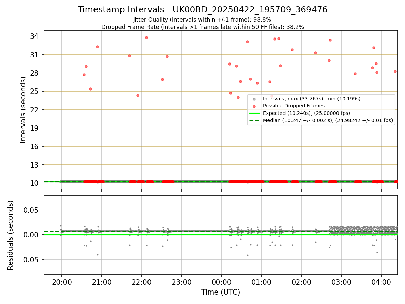Click x-axis tick label '01:00'
405x304 pixels.
point(262,282)
